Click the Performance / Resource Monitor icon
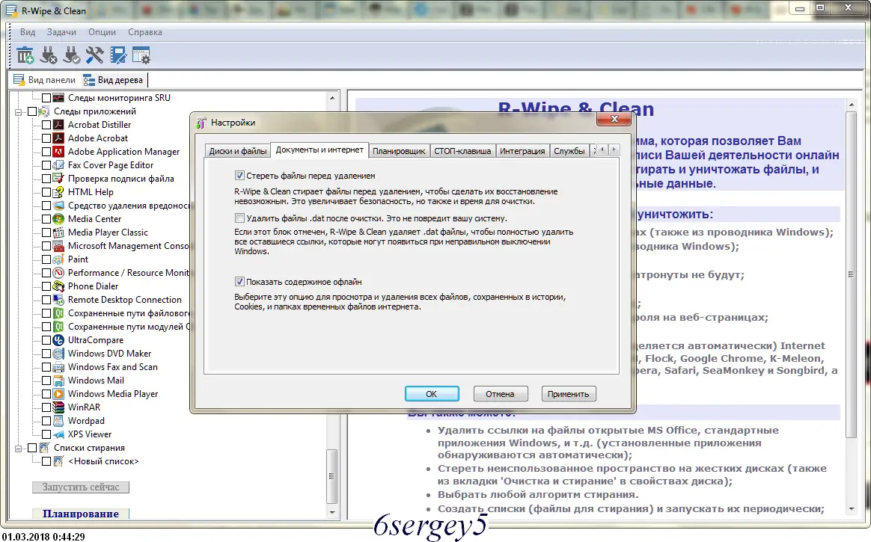The image size is (871, 542). click(x=58, y=273)
